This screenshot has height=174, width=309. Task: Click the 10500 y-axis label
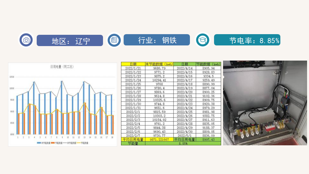(12, 77)
